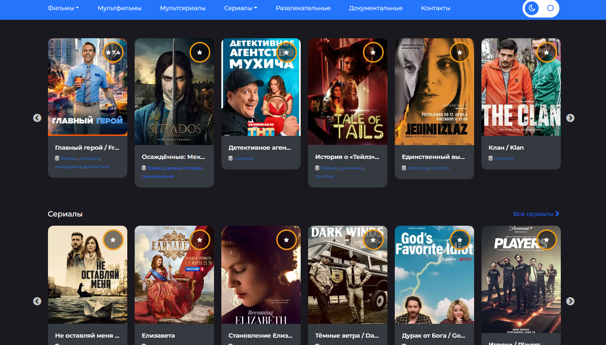Select the мелодрама genre under Главный герой
The image size is (606, 345).
pos(68,166)
